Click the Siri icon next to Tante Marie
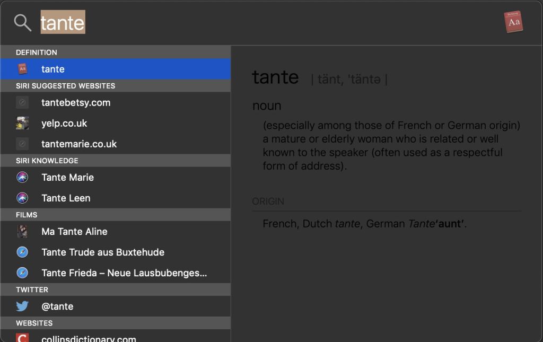Screen dimensions: 543x342 (22, 178)
